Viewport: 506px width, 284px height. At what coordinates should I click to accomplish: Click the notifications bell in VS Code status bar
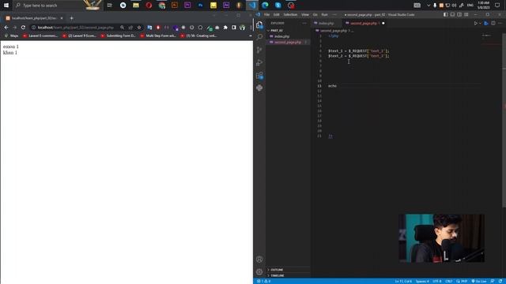point(500,282)
